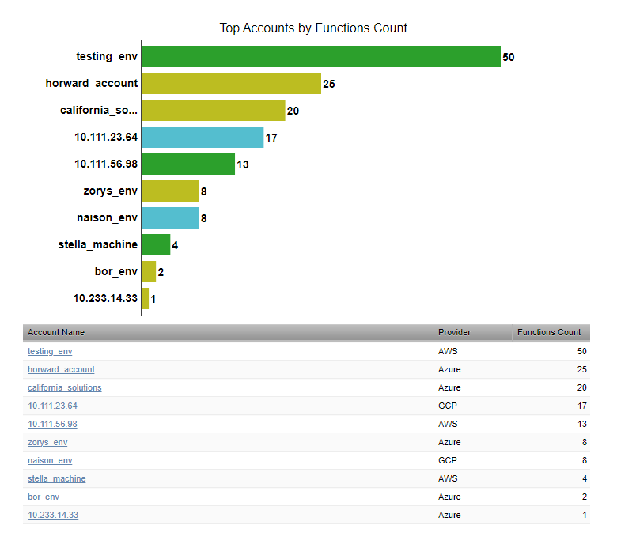This screenshot has height=548, width=617.
Task: Open the 10.233.14.33 account link
Action: coord(53,515)
